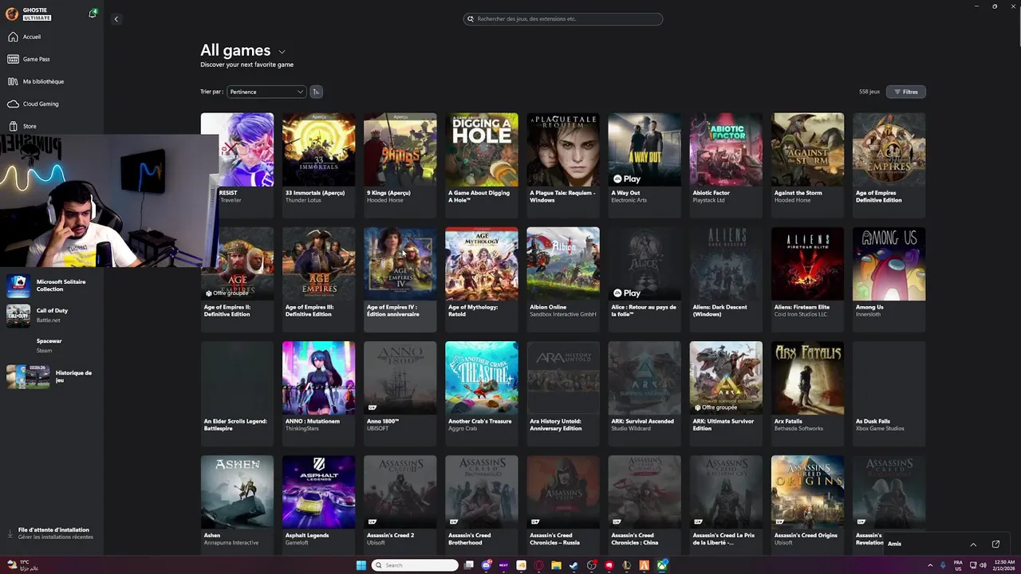Image resolution: width=1021 pixels, height=574 pixels.
Task: Open Arx Fatalis game cover
Action: coord(807,378)
